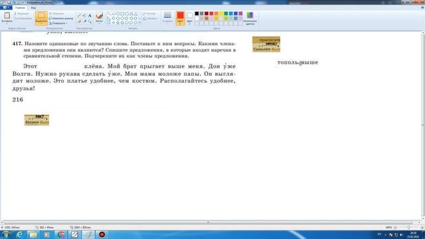Click the volume icon in system tray

pyautogui.click(x=401, y=234)
